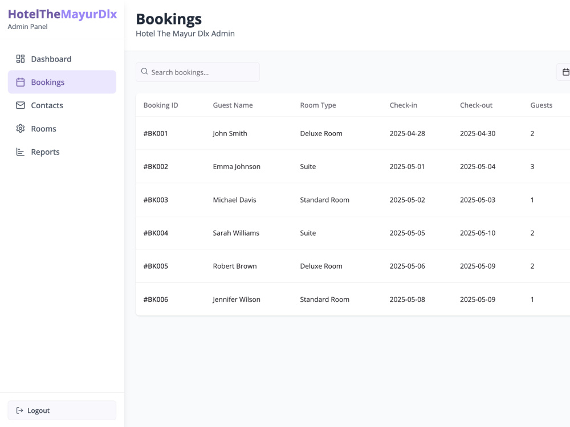Screen dimensions: 570x427
Task: Click Suite in Sarah Williams's row
Action: pos(308,233)
